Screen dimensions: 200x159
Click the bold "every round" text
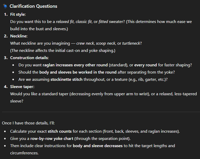[x=145, y=65]
